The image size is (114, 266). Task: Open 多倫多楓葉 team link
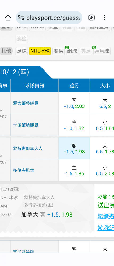click(x=24, y=170)
